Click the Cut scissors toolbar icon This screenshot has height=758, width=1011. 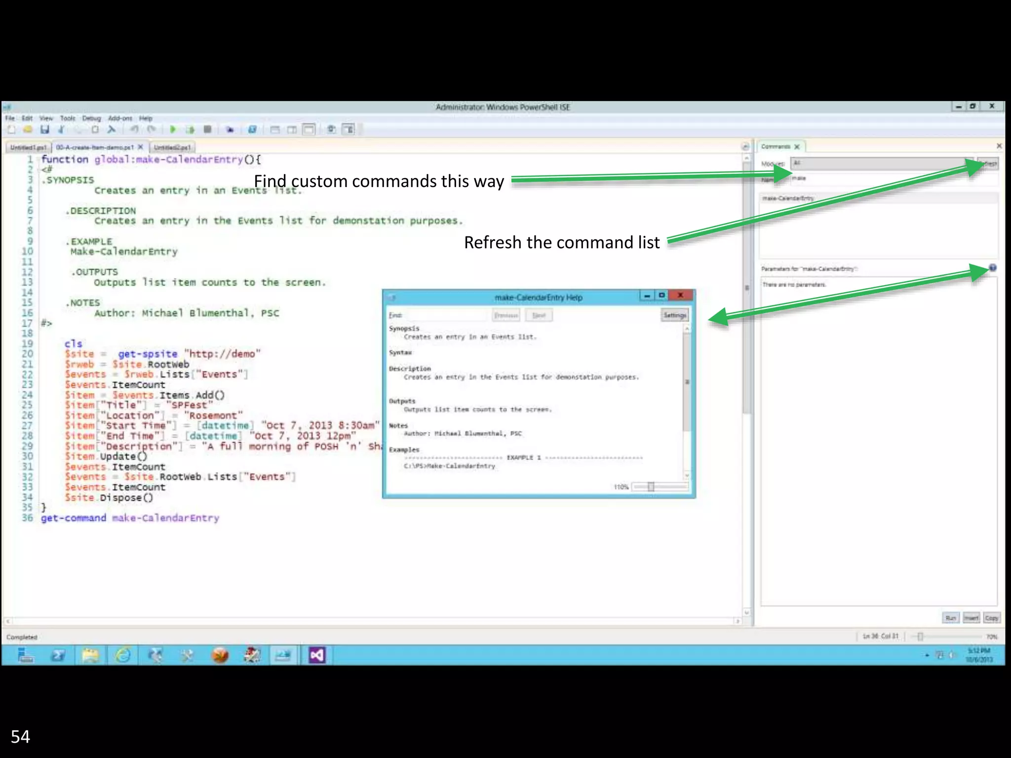(61, 130)
